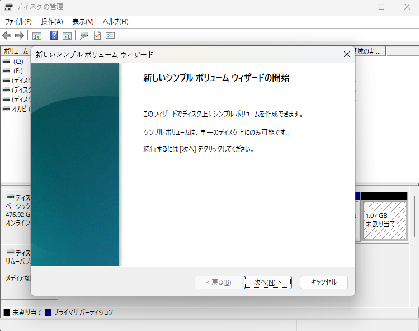The width and height of the screenshot is (419, 331).
Task: Click the blue question mark Help icon
Action: (x=54, y=36)
